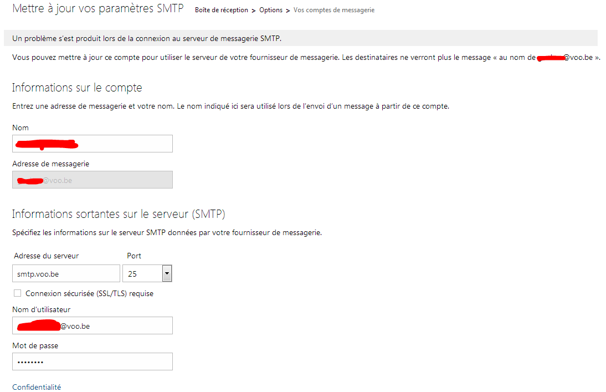Open the Confidentialité link

click(37, 387)
